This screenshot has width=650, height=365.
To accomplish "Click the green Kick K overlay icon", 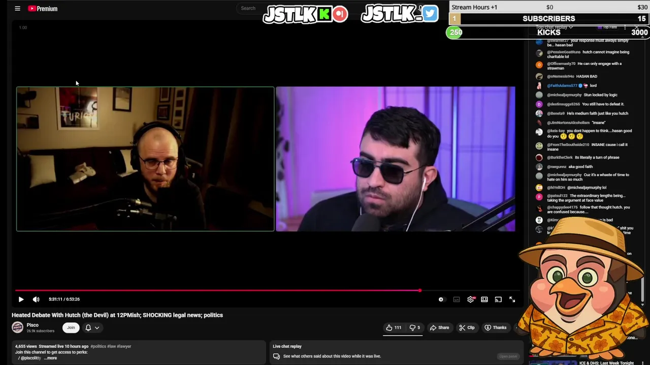I will click(x=323, y=14).
